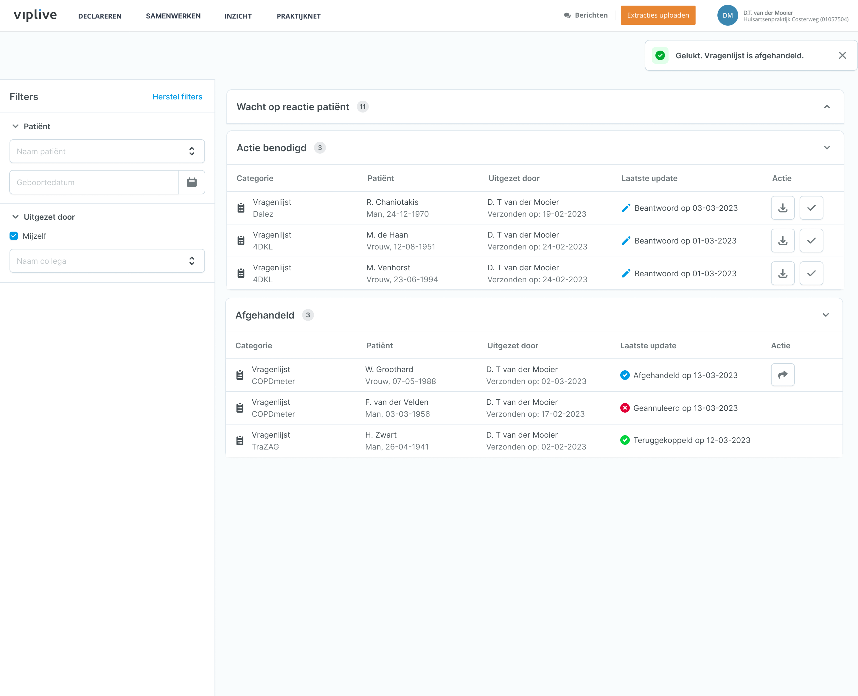Screen dimensions: 858x696
Task: Open the Naam collega dropdown
Action: [107, 261]
